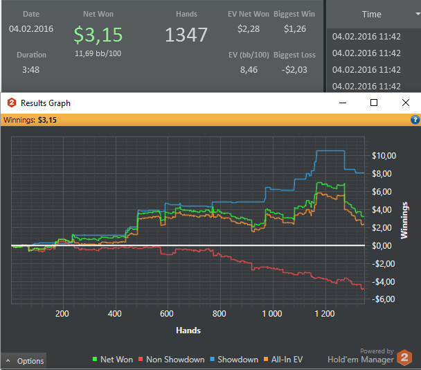Click the Net Won legend label

point(116,359)
